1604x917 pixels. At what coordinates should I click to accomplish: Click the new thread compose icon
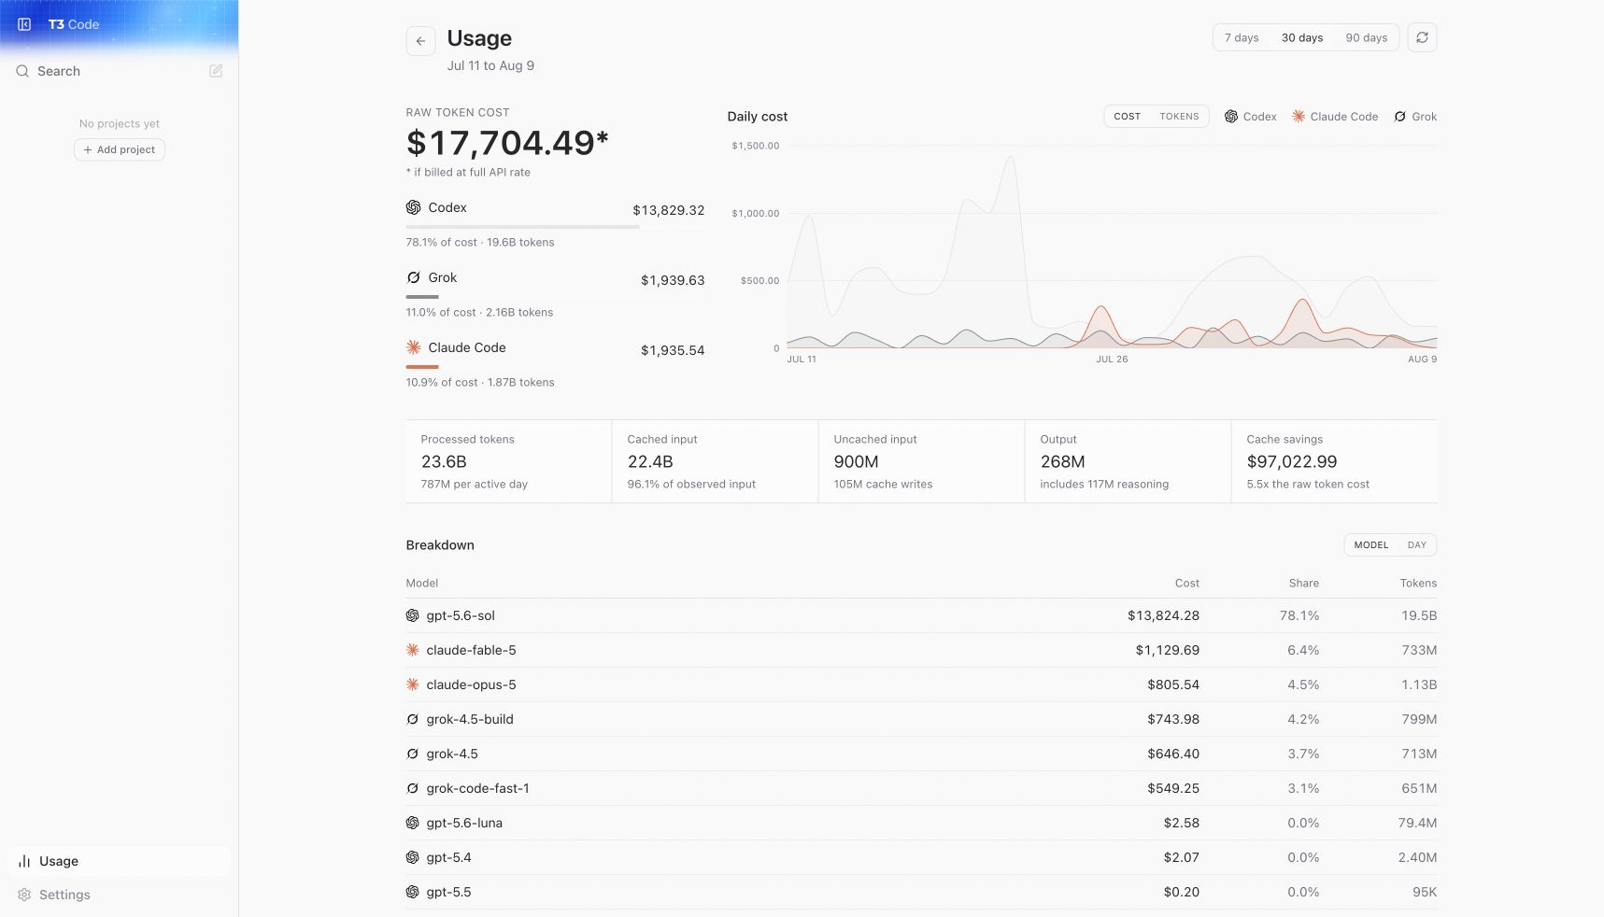point(216,71)
